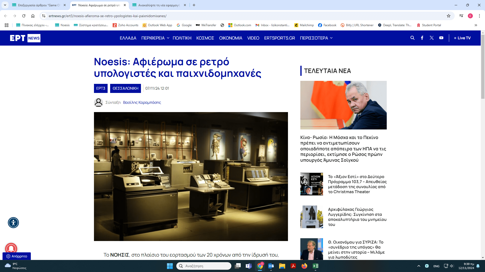The height and width of the screenshot is (272, 485).
Task: Open author link Βασίλης Καραμπάσης
Action: pos(142,103)
